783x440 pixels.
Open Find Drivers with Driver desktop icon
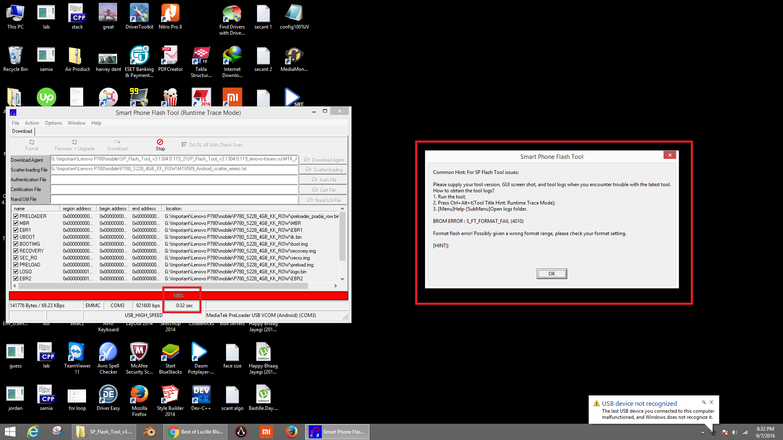coord(232,20)
